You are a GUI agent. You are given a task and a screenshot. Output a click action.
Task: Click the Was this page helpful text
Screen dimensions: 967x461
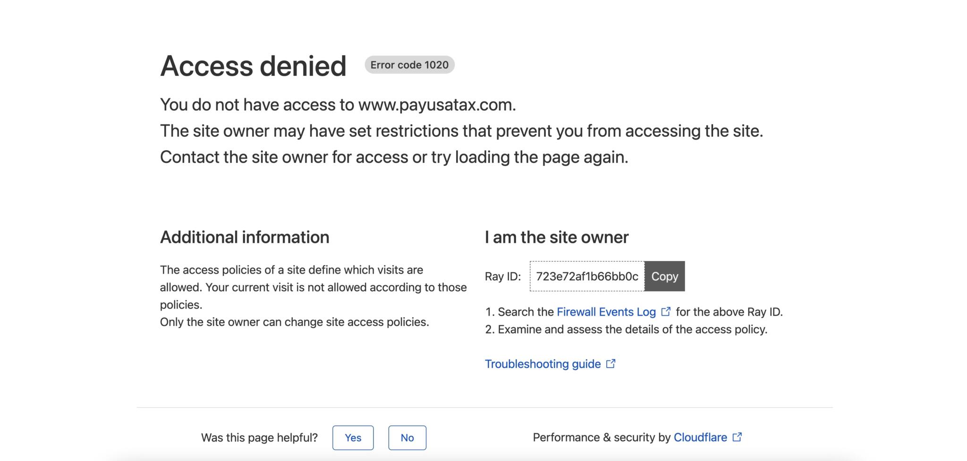pos(259,438)
